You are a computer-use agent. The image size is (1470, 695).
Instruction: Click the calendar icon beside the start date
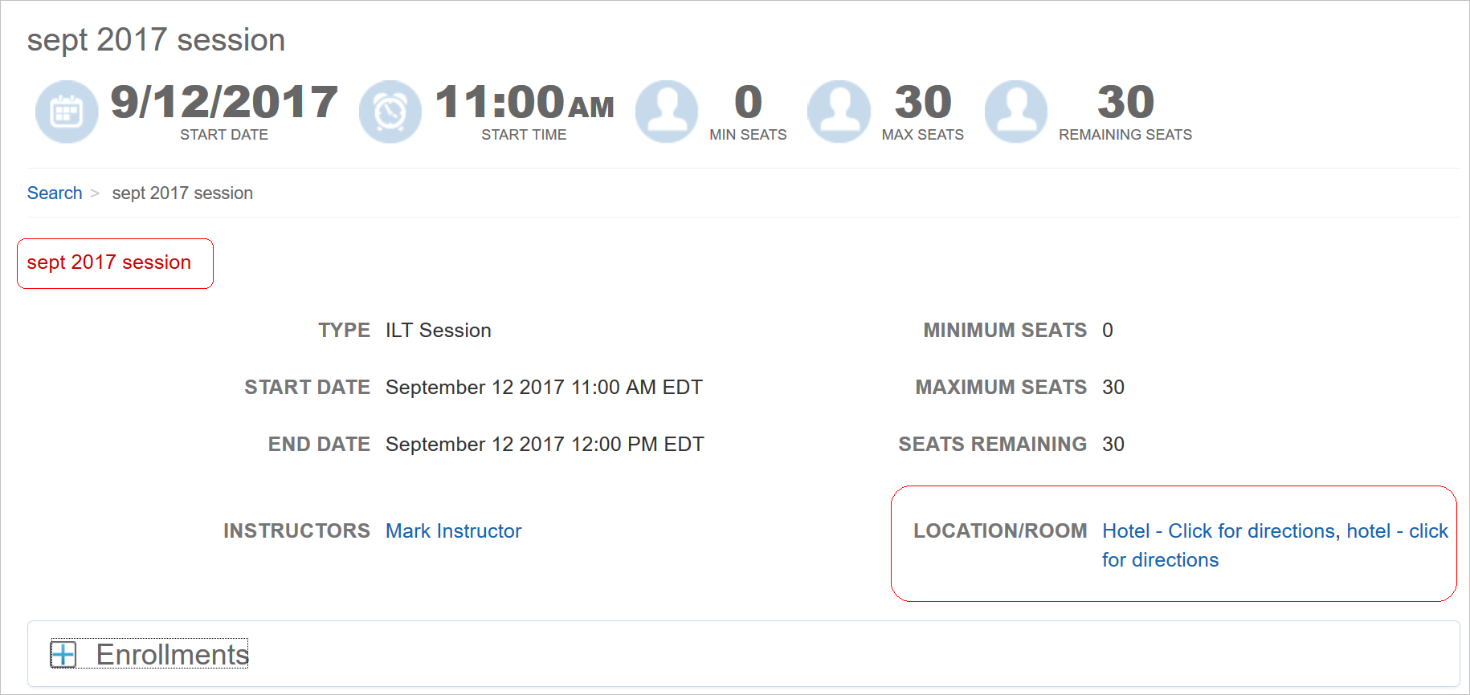point(67,112)
